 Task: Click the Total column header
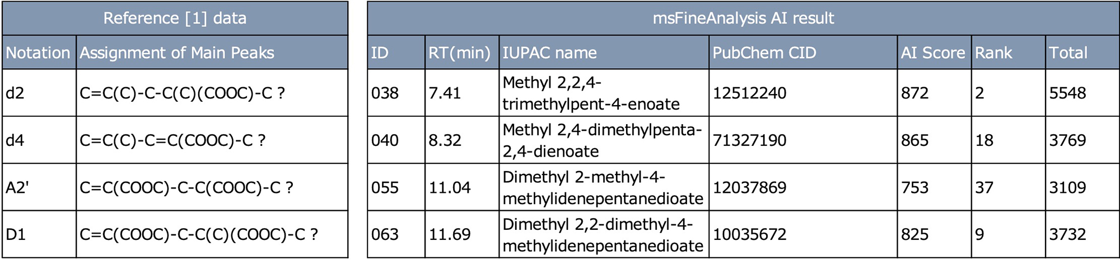tap(1068, 53)
